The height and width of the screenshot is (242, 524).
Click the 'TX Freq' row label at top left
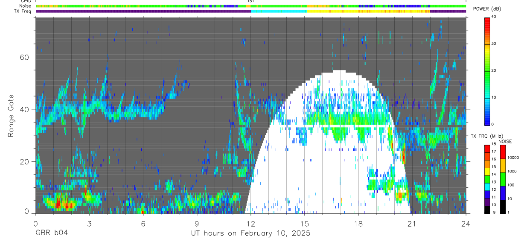point(23,12)
